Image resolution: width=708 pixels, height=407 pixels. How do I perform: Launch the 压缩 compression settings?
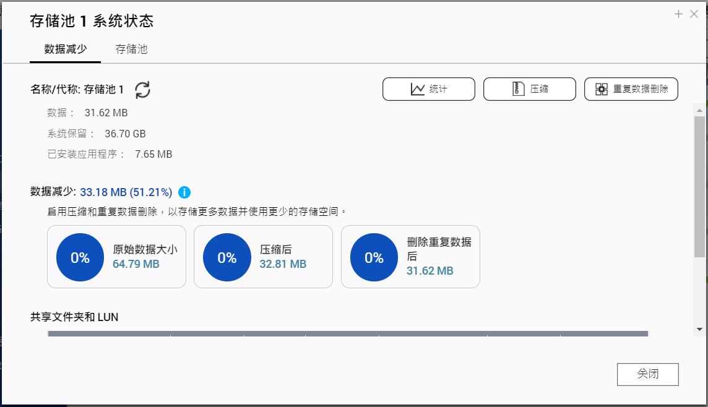530,88
